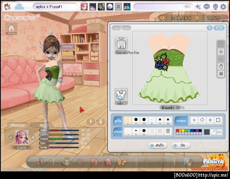Open the cash register shop icon
This screenshot has height=179, width=230.
[66, 161]
